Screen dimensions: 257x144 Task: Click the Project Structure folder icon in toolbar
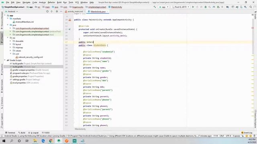[228, 7]
